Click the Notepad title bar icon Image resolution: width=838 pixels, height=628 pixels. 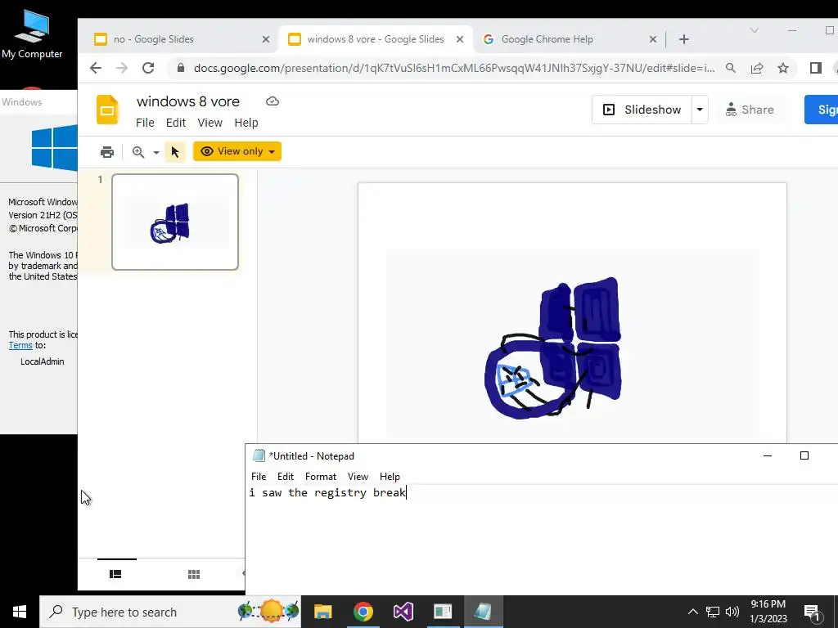(x=259, y=455)
